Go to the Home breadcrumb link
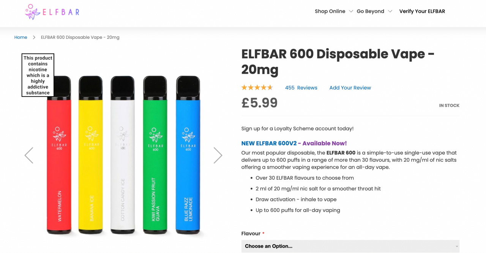 21,37
